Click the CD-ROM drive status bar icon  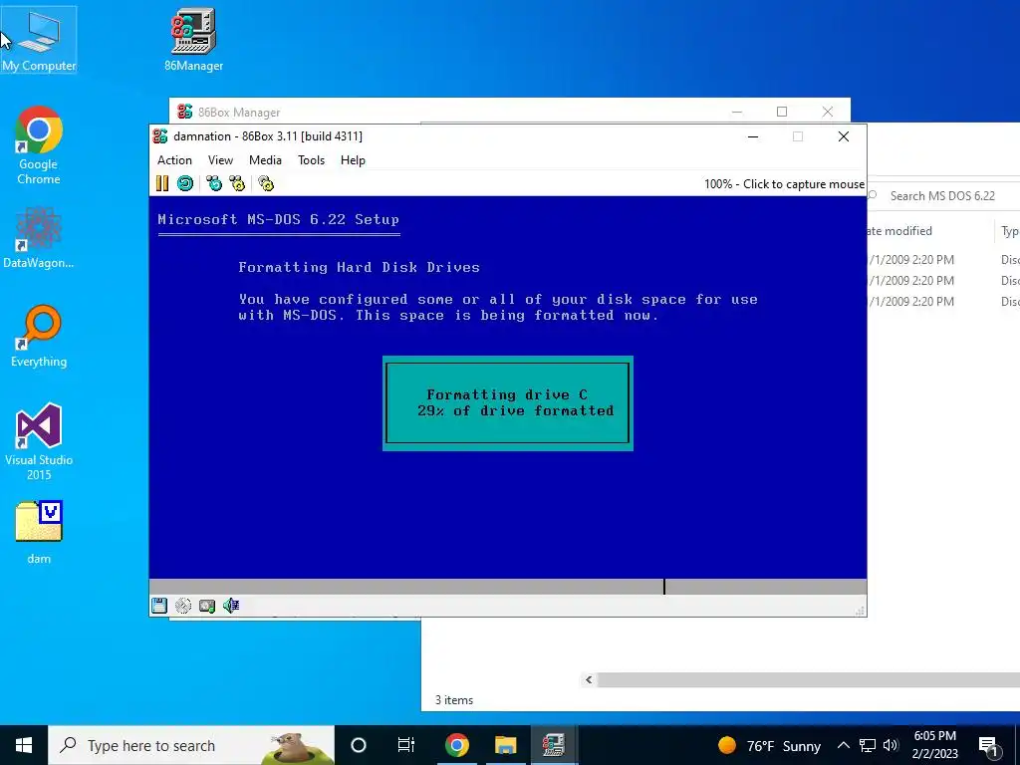coord(183,606)
